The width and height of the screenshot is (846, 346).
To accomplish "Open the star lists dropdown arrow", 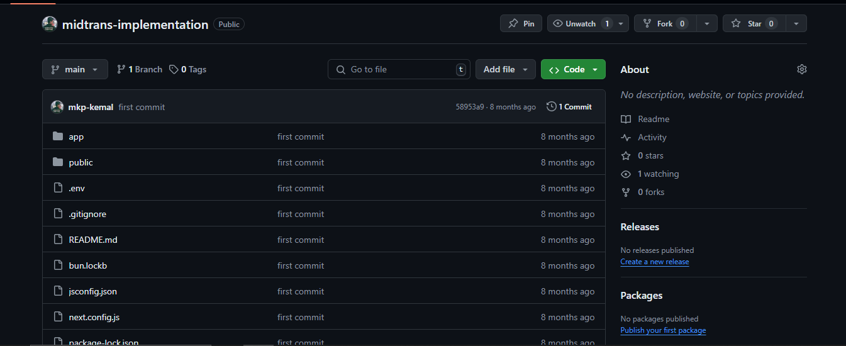I will tap(796, 24).
